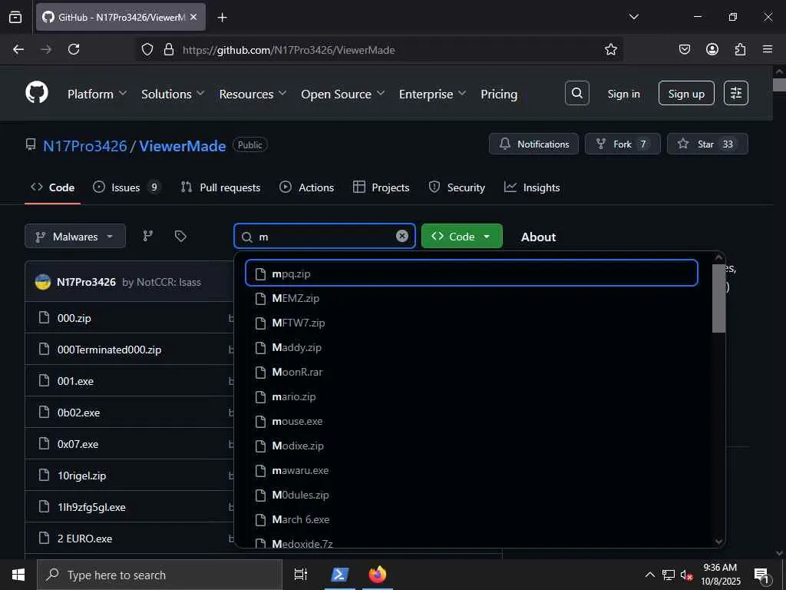The height and width of the screenshot is (590, 786).
Task: Select mario.zip in search results
Action: point(471,396)
